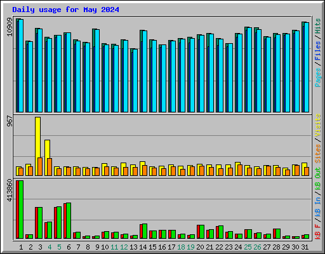Click the 10909 hits axis label

[10, 27]
